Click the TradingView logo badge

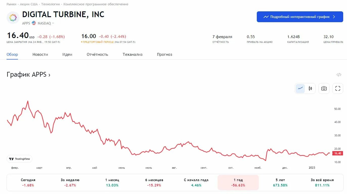19,159
